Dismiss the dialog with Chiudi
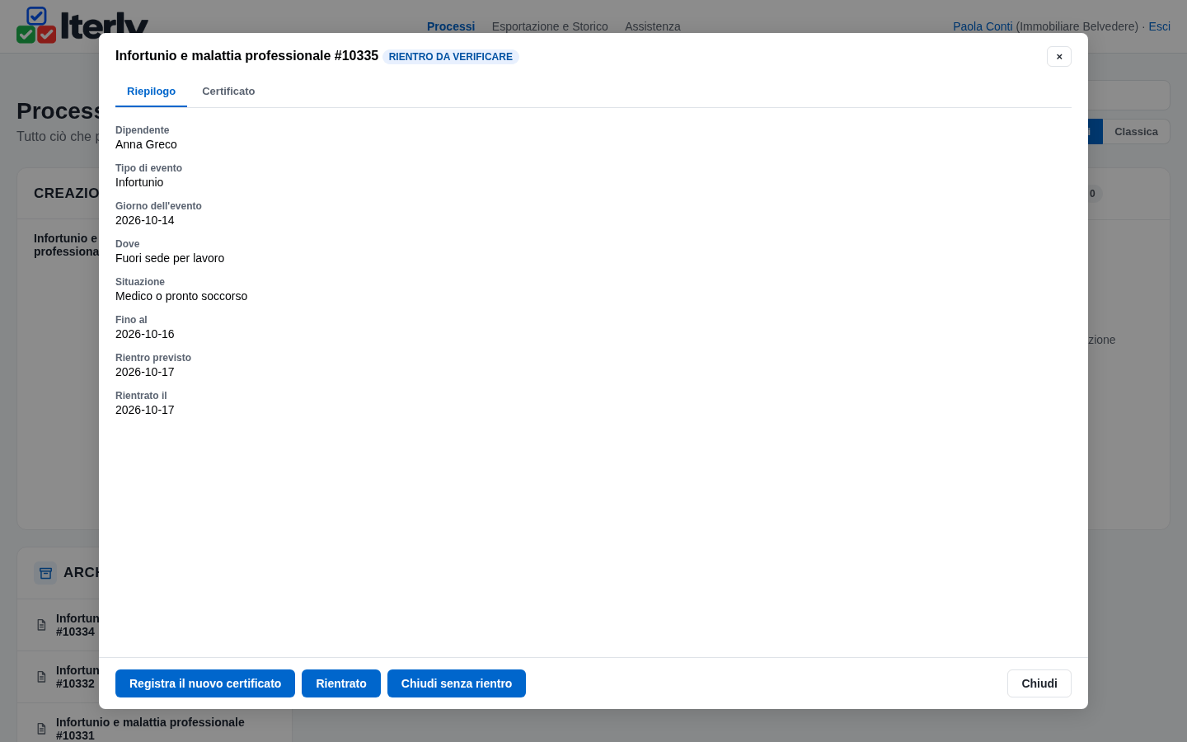 click(x=1039, y=683)
